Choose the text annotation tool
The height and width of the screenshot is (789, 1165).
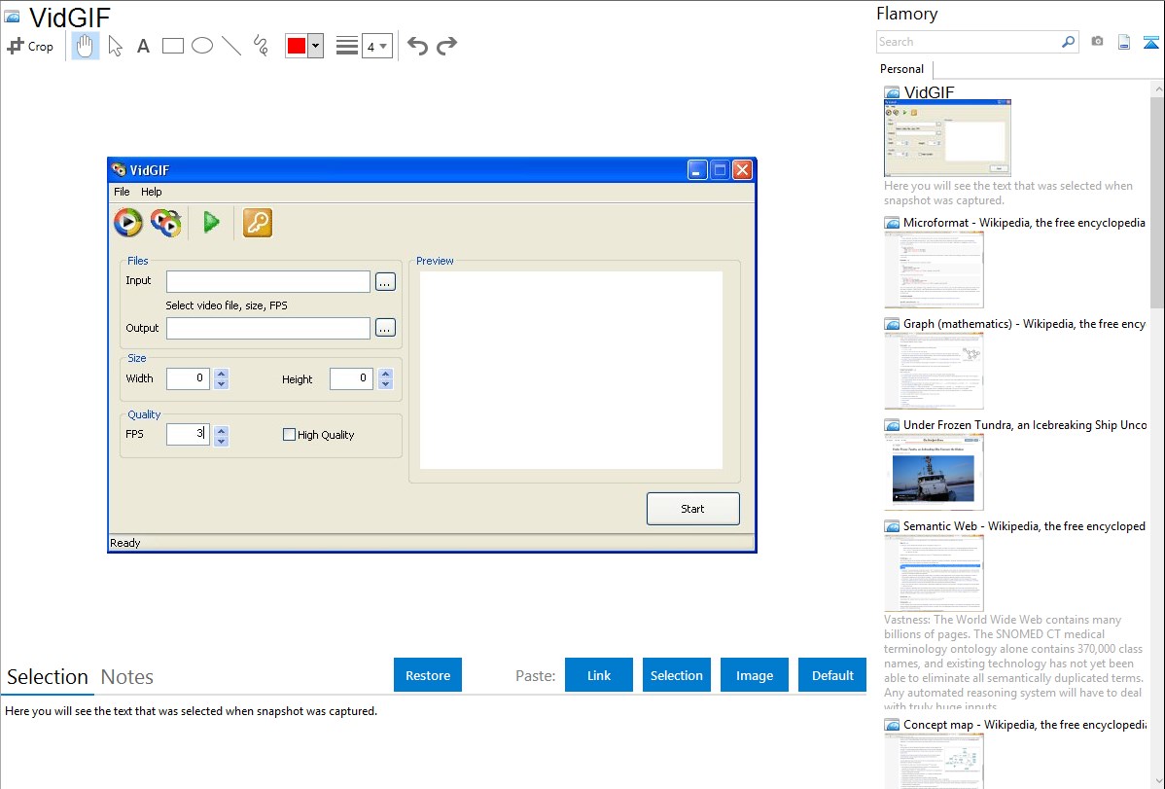coord(143,46)
